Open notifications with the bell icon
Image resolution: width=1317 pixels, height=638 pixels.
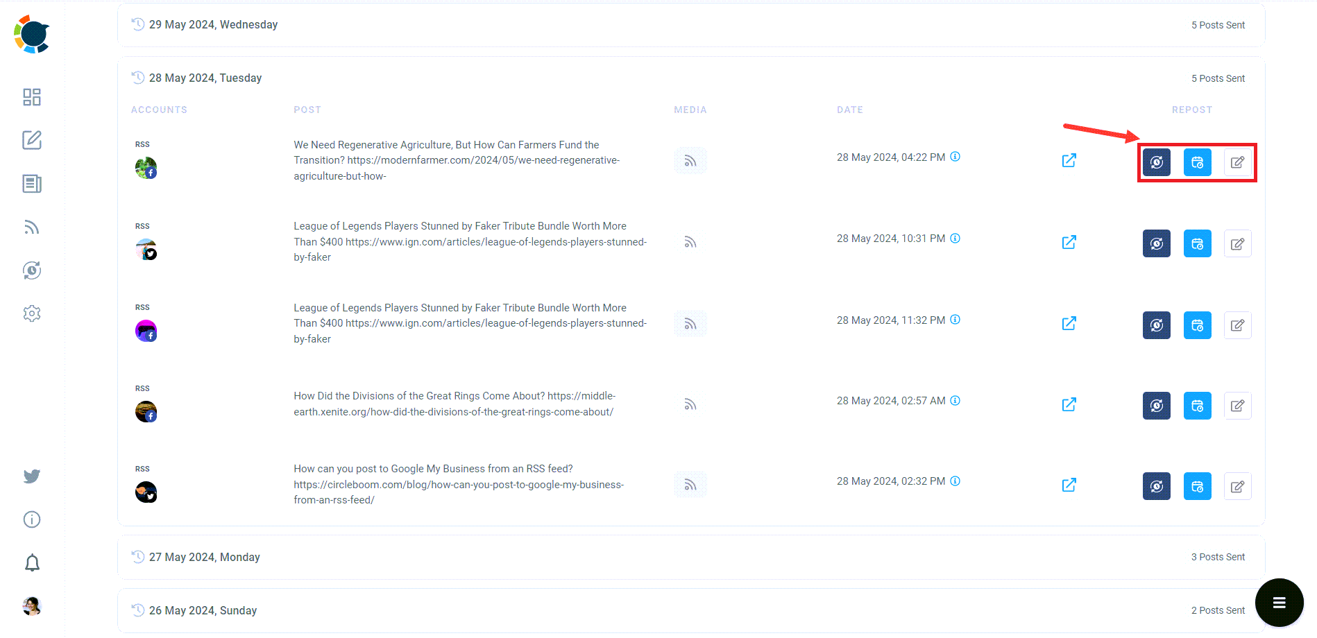point(31,562)
